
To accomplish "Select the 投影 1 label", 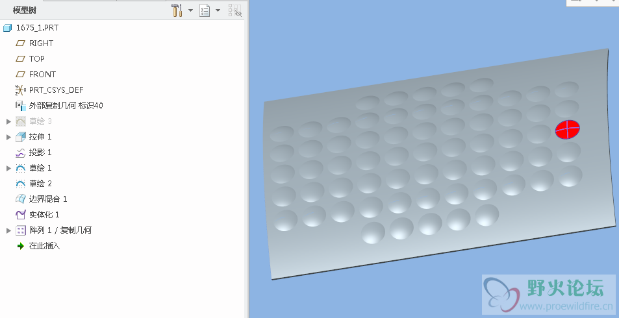I will [x=40, y=153].
